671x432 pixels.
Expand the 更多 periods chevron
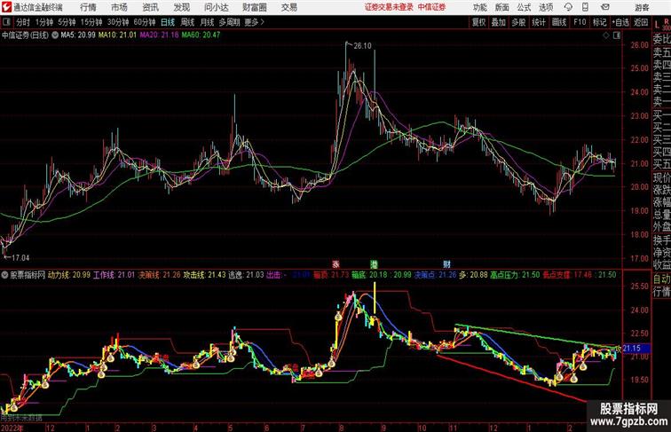pyautogui.click(x=254, y=22)
